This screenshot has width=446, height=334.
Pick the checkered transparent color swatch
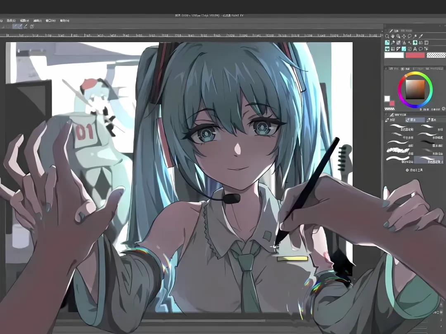pos(437,55)
